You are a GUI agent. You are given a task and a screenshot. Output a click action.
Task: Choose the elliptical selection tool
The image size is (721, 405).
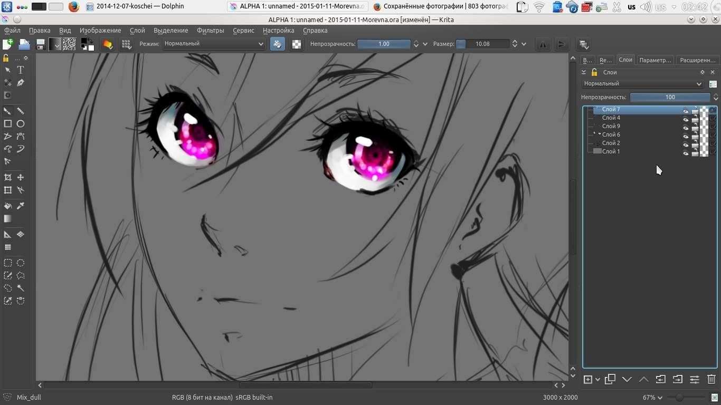pos(21,263)
